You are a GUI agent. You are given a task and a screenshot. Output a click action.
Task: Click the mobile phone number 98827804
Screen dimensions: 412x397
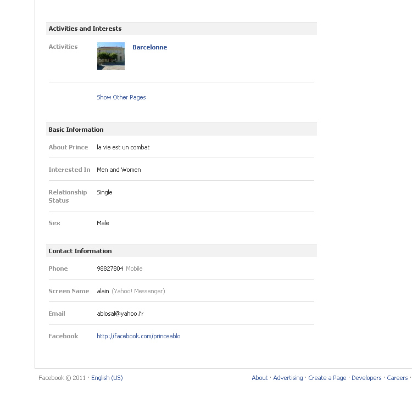point(110,269)
